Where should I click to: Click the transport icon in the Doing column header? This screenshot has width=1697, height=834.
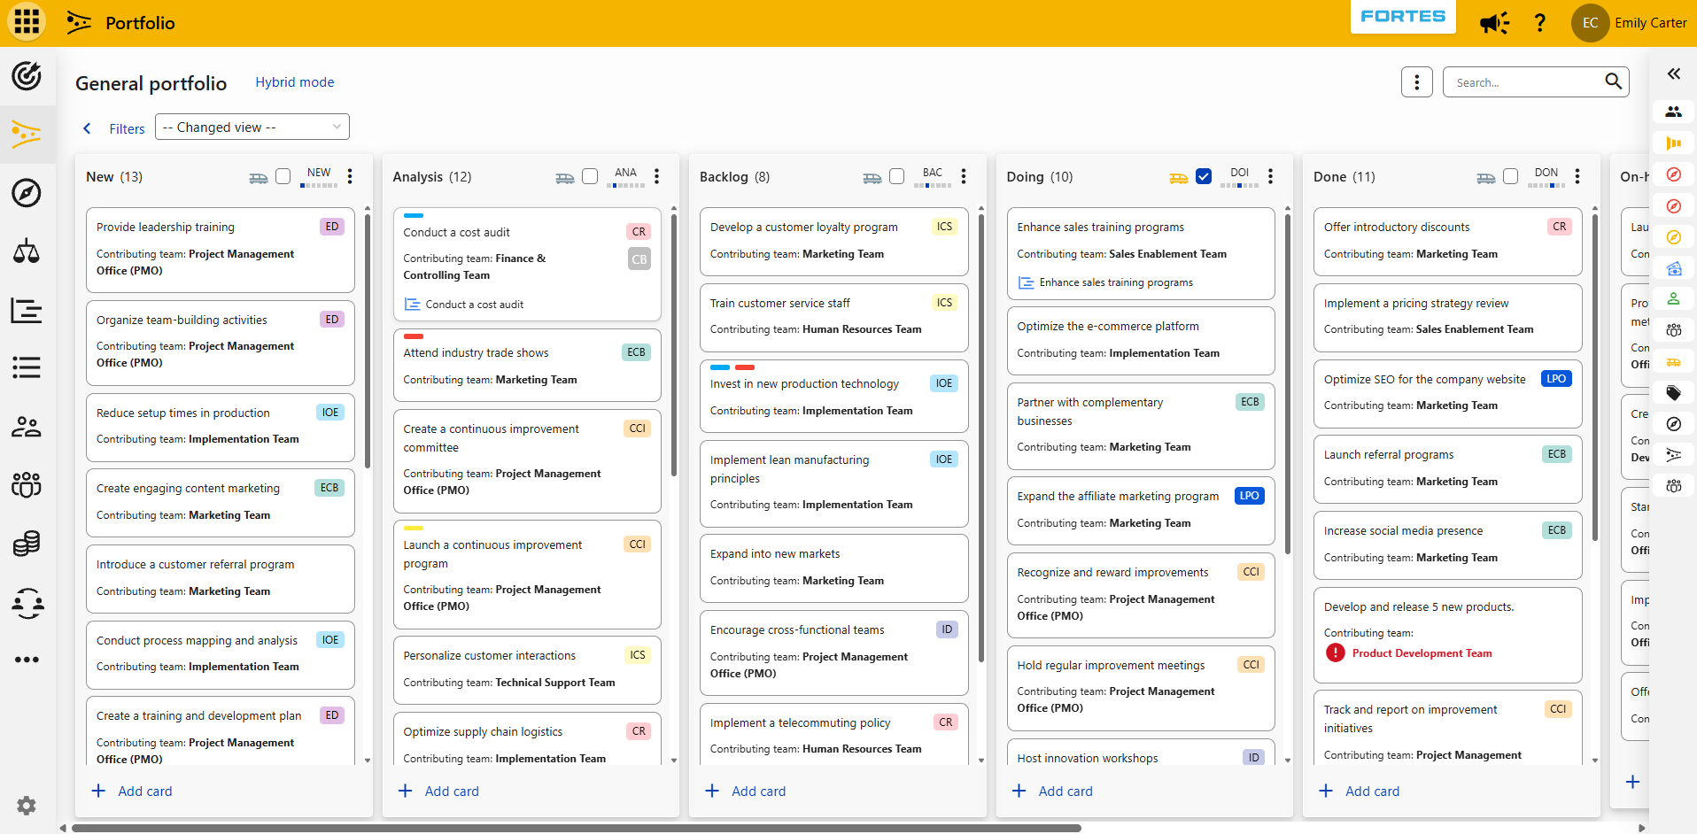point(1179,178)
